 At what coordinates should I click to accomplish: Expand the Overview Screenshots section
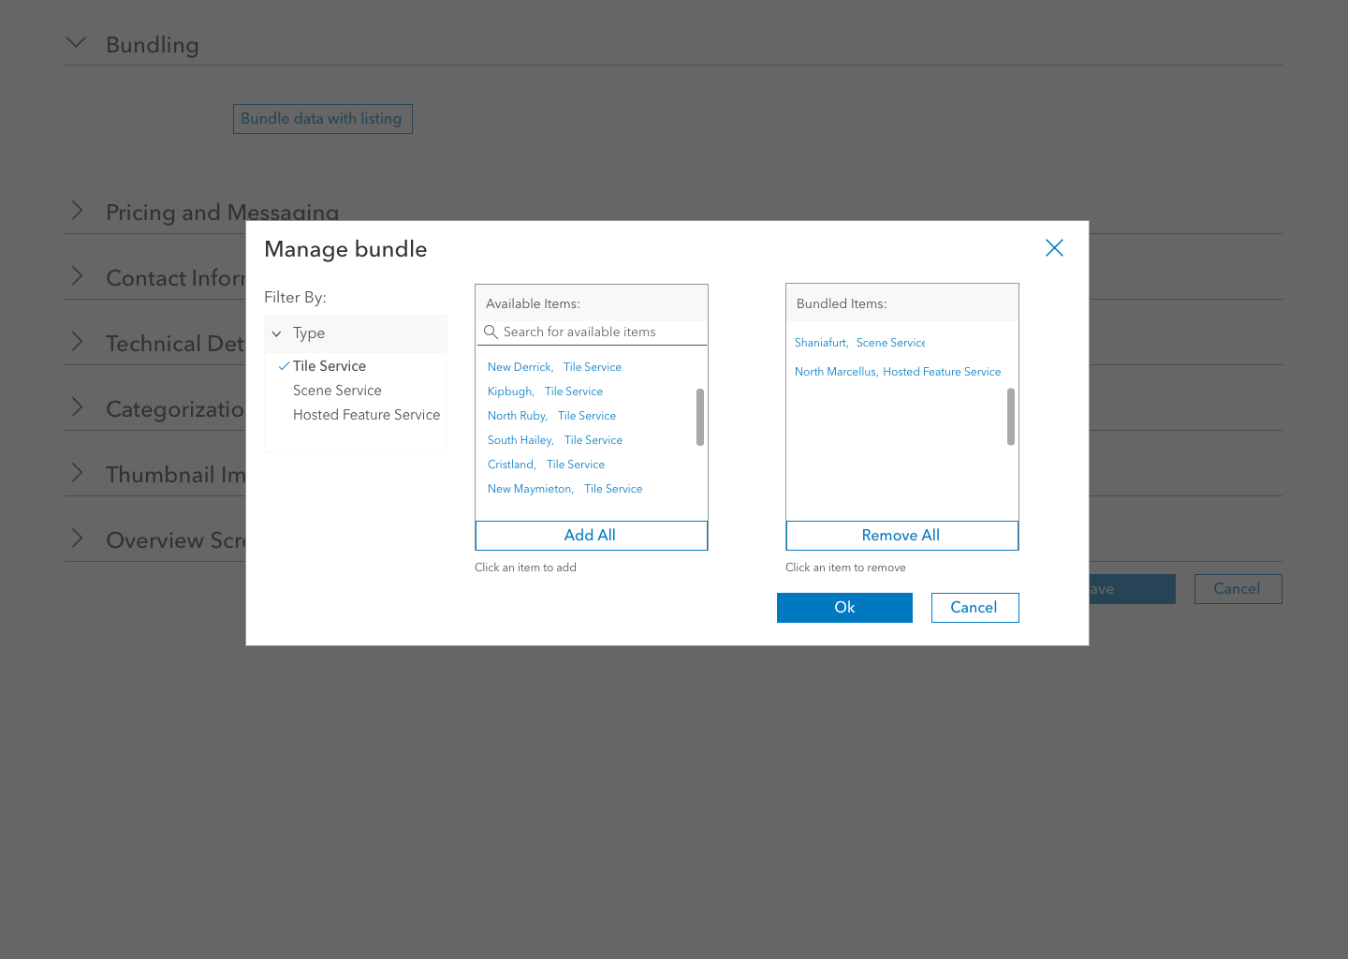coord(77,539)
